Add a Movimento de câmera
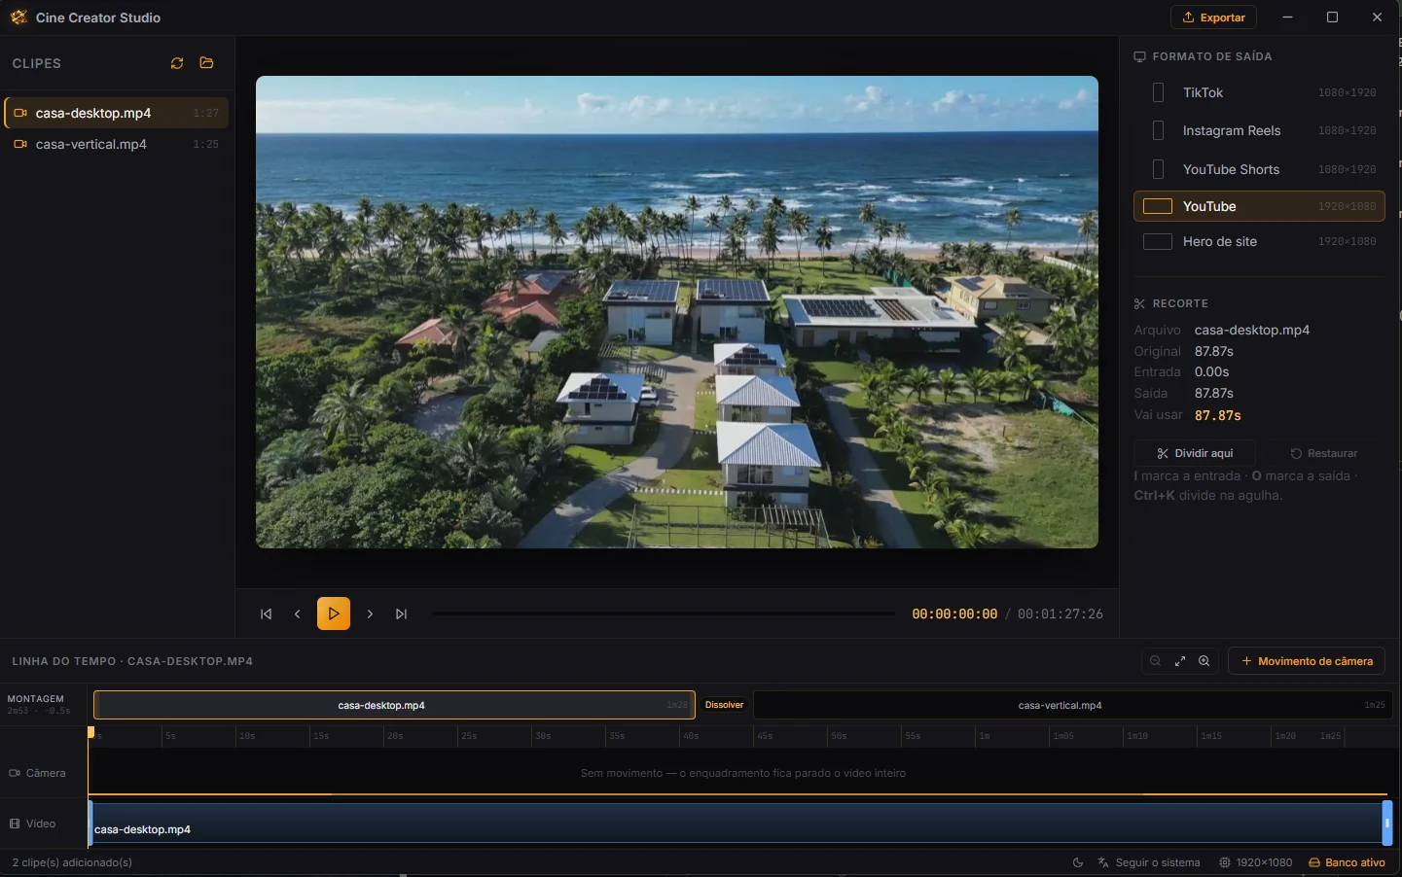 click(1307, 661)
